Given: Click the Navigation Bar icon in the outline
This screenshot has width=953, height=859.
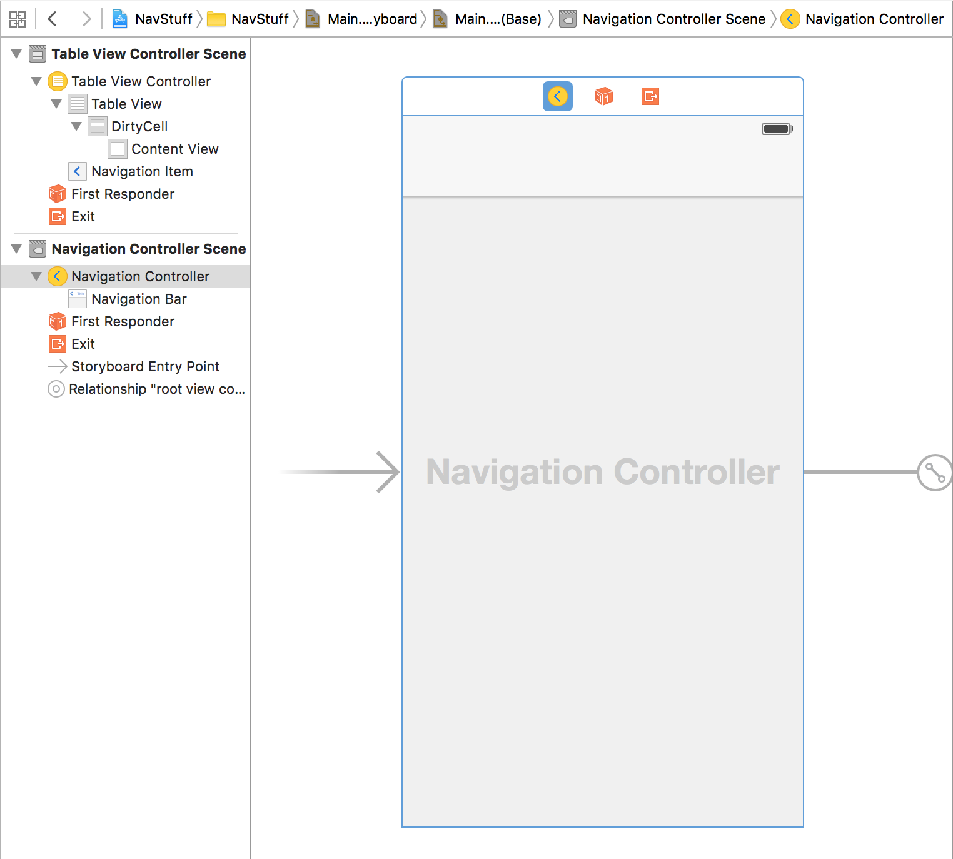Looking at the screenshot, I should (x=76, y=299).
